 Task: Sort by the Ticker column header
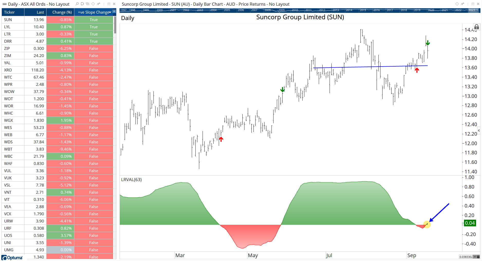[x=13, y=12]
